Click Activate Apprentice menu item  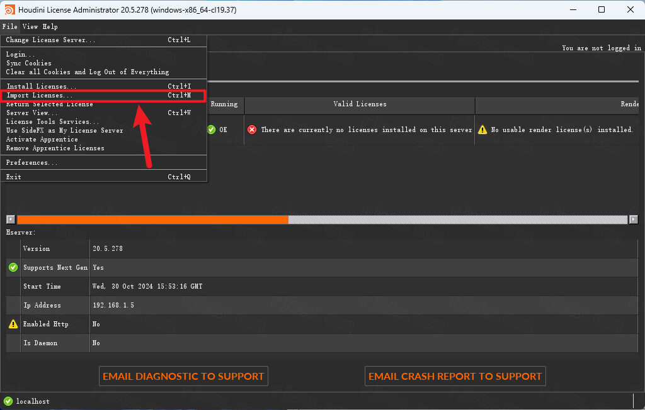click(x=42, y=139)
